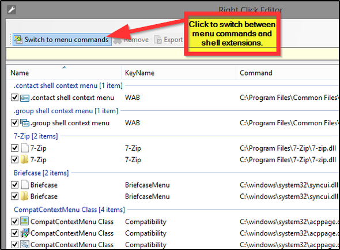Viewport: 340px width, 250px height.
Task: Click 7-Zip key name in first 7-Zip row
Action: click(x=133, y=148)
